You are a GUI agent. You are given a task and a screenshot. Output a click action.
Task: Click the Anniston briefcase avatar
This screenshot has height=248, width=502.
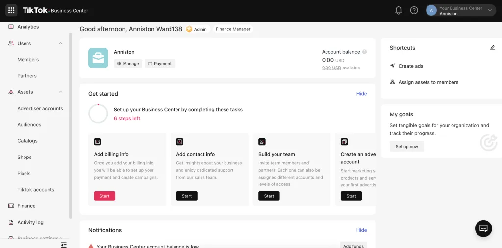click(x=98, y=58)
